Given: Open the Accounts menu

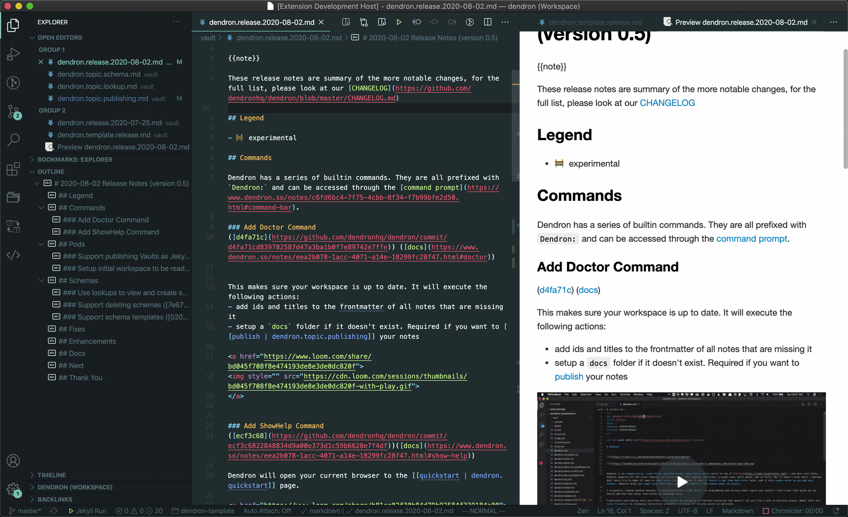Looking at the screenshot, I should (13, 461).
